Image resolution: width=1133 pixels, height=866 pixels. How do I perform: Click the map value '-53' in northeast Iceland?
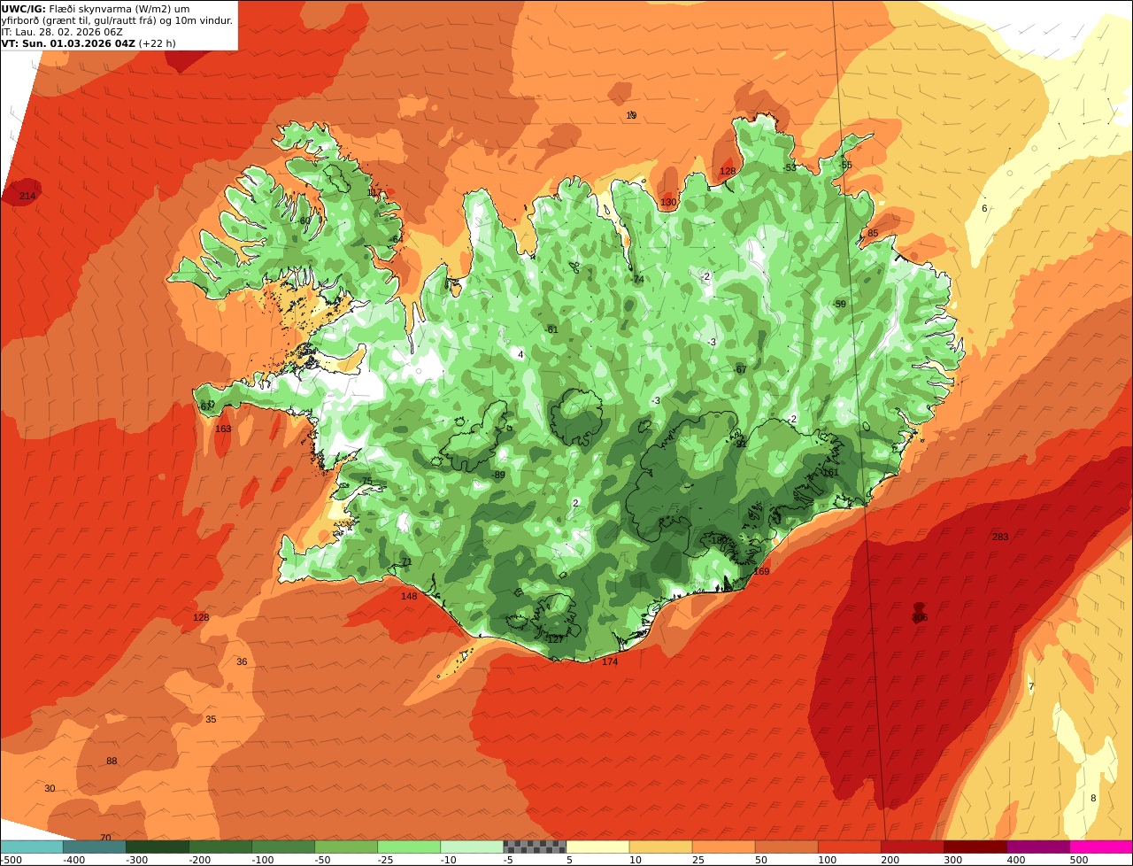point(790,168)
